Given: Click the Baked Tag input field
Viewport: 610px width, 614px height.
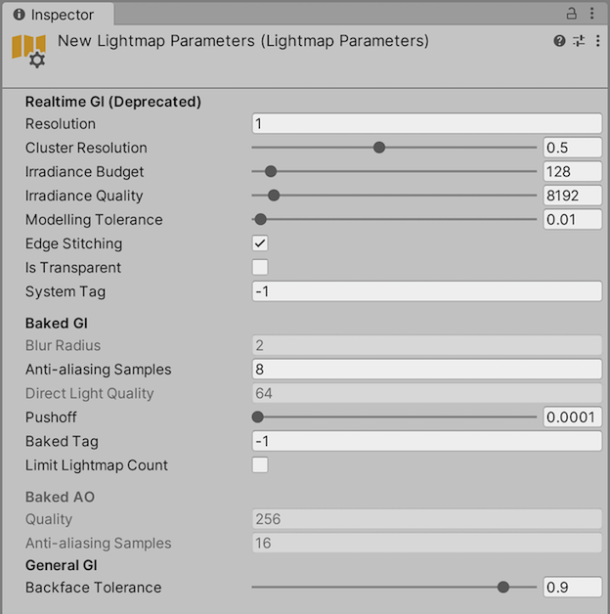Looking at the screenshot, I should pyautogui.click(x=426, y=441).
